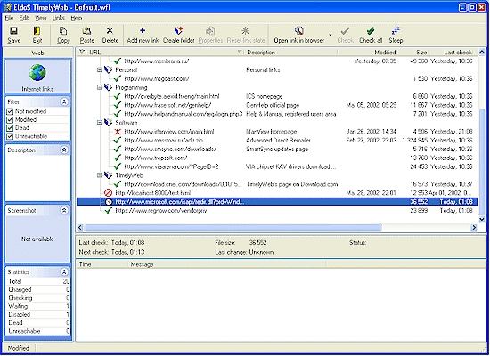Viewport: 490px width, 356px height.
Task: Click the vertical scrollbar down arrow
Action: pos(482,219)
